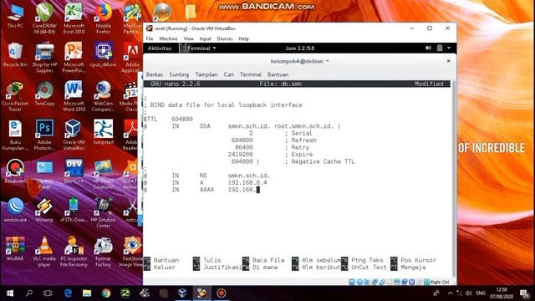Open VirtualBox File menu
The image size is (535, 301).
(x=150, y=38)
